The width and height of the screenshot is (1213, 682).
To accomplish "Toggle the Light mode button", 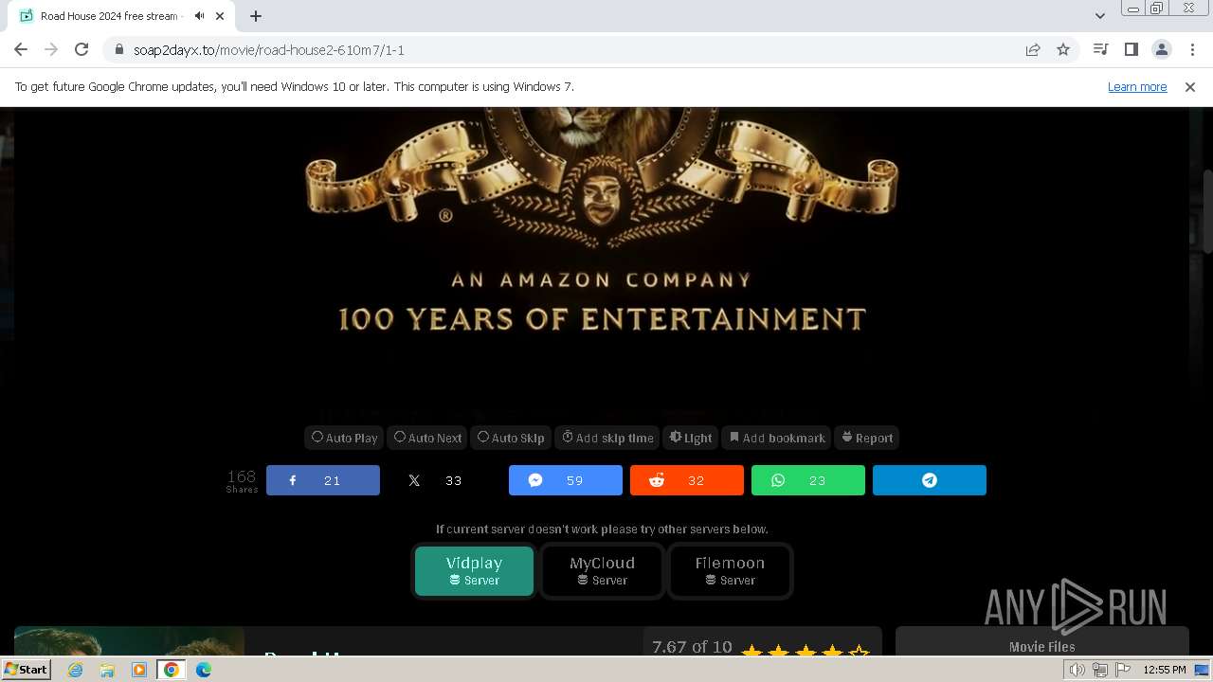I will pos(691,438).
